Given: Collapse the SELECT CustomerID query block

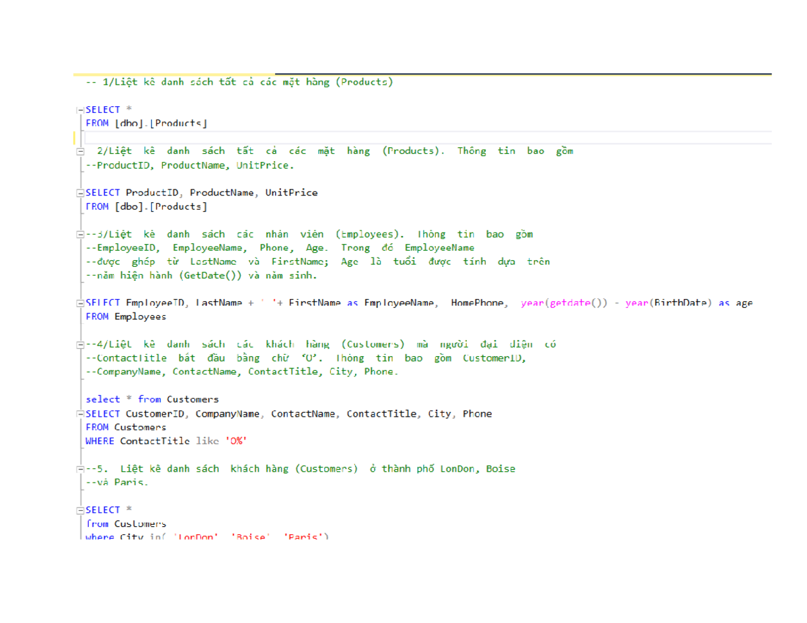Looking at the screenshot, I should pyautogui.click(x=80, y=414).
